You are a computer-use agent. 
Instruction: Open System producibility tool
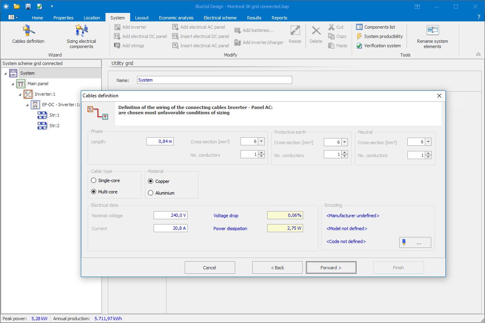[x=379, y=36]
